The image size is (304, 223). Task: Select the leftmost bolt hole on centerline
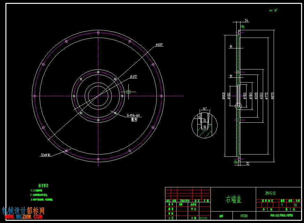(35, 96)
